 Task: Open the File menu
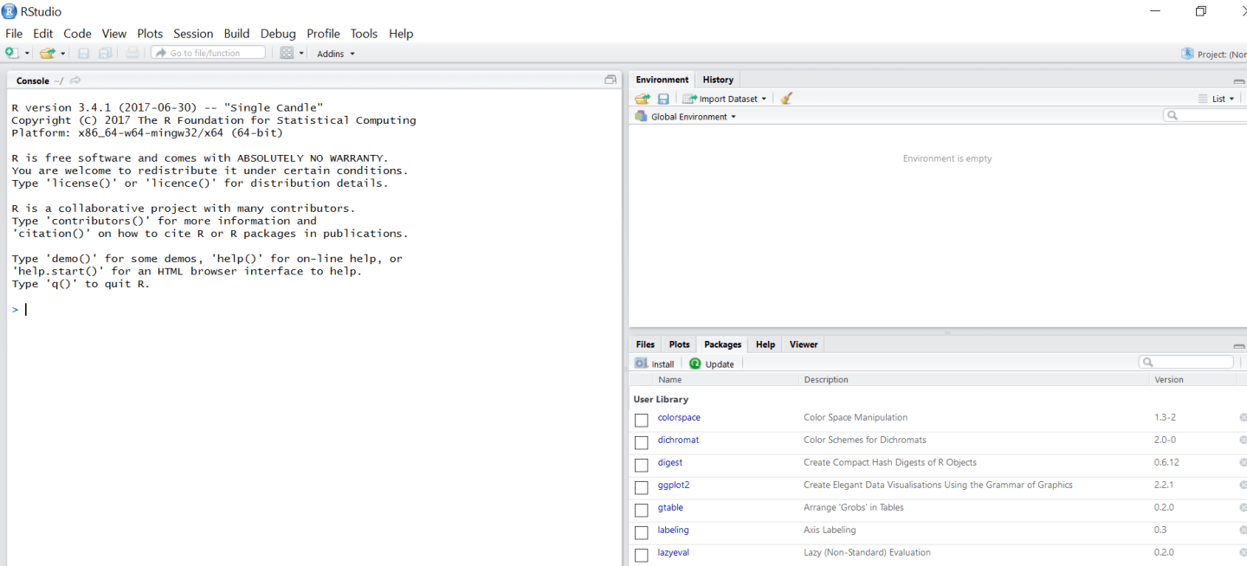[x=14, y=34]
